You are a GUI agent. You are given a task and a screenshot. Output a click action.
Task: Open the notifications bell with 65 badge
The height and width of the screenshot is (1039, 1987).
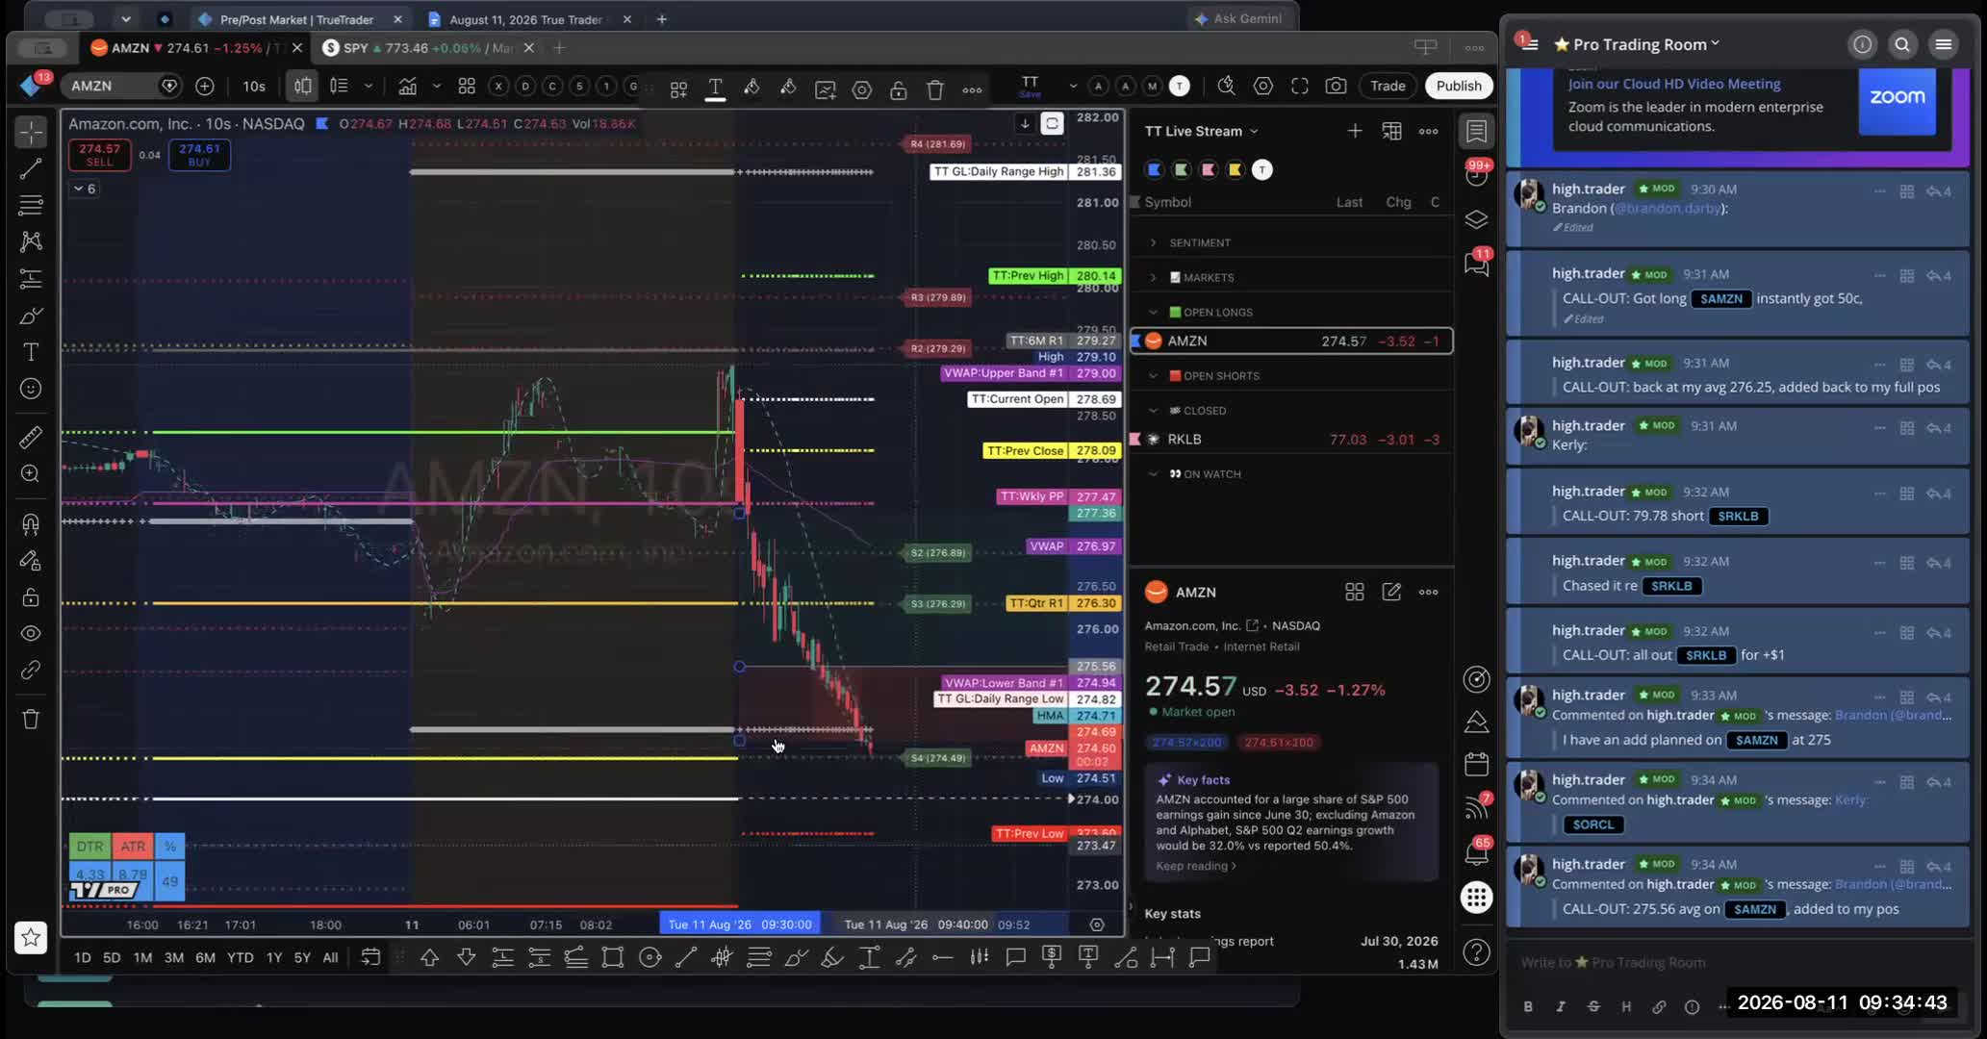click(1476, 852)
